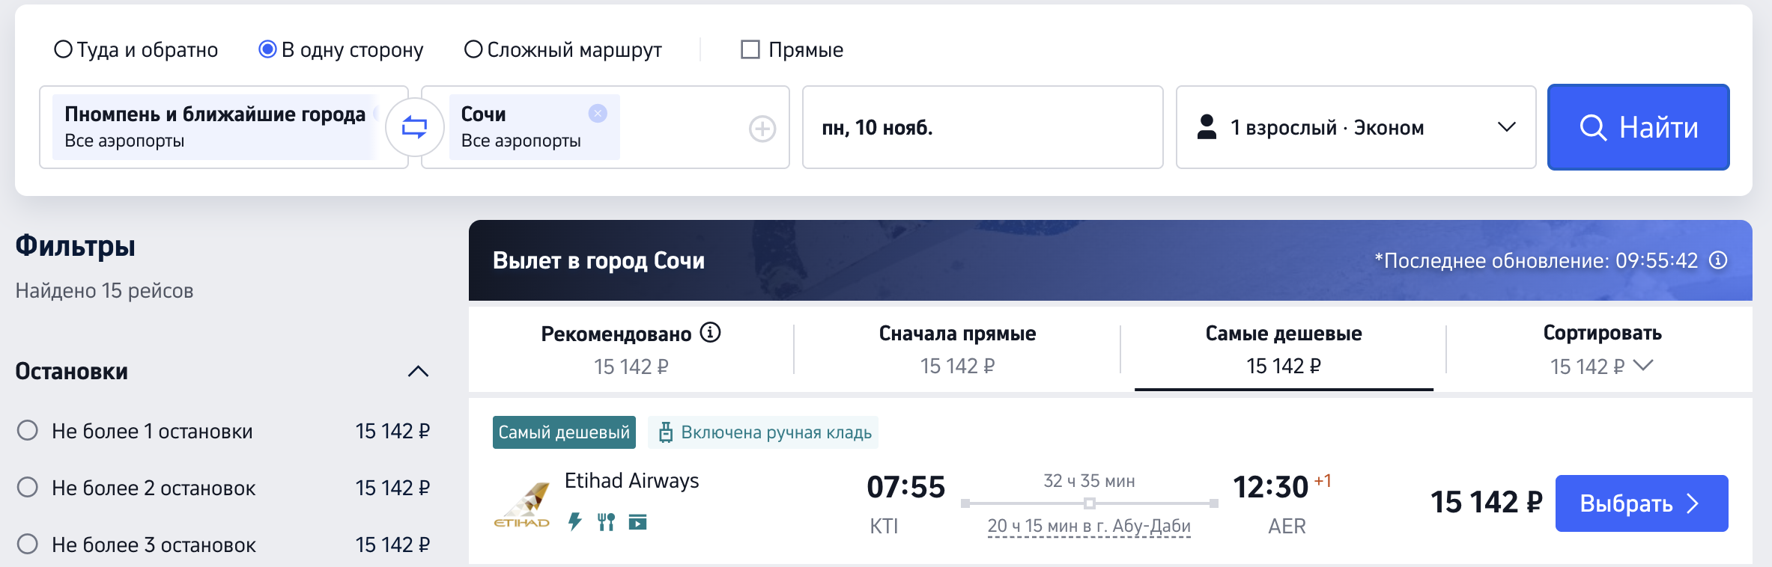Click the swap origin and destination icon
The width and height of the screenshot is (1772, 567).
tap(414, 127)
